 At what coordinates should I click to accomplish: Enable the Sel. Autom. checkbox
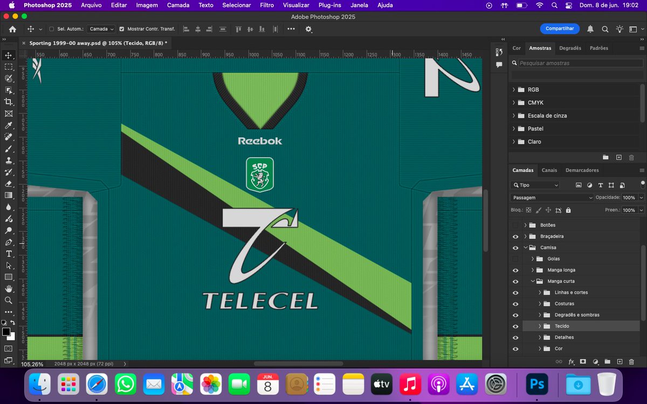point(52,29)
